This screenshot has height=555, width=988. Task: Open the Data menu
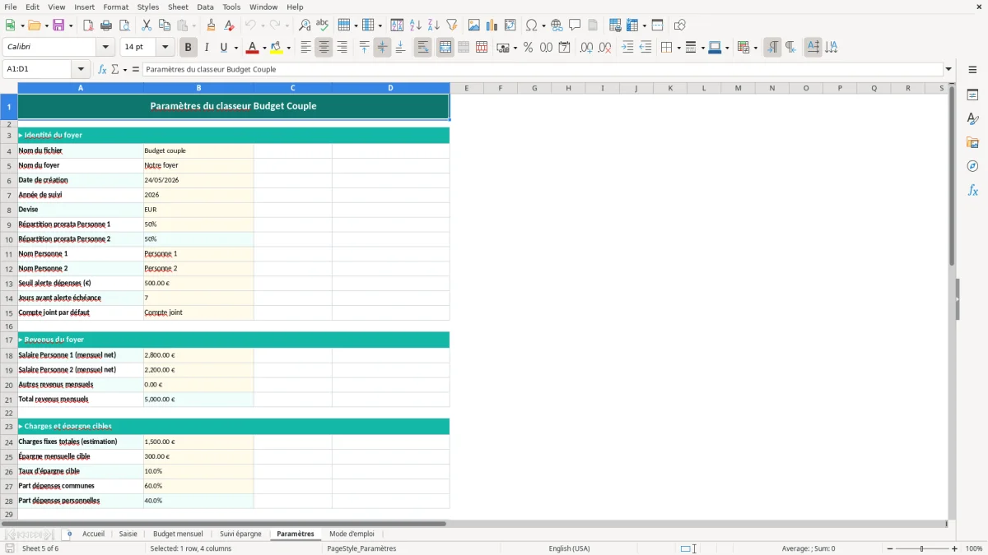pos(205,7)
